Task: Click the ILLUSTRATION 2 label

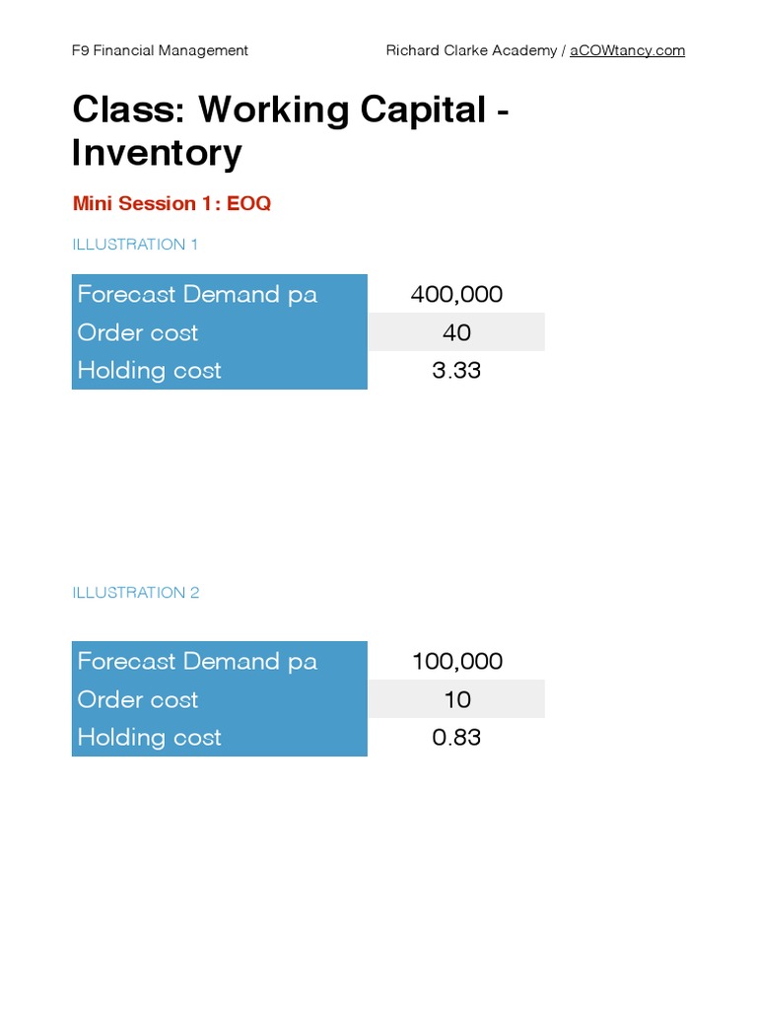Action: 136,593
